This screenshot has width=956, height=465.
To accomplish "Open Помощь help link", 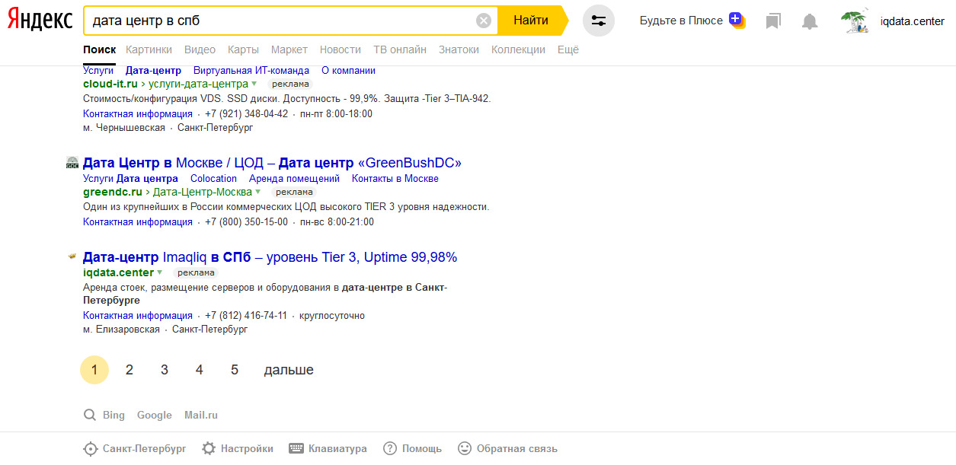I will [x=422, y=449].
